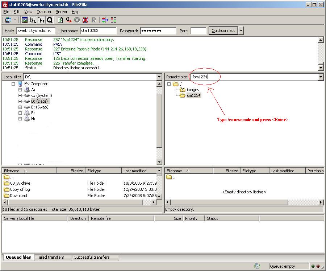Image resolution: width=326 pixels, height=271 pixels.
Task: Open the Site Manager icon
Action: coord(8,20)
